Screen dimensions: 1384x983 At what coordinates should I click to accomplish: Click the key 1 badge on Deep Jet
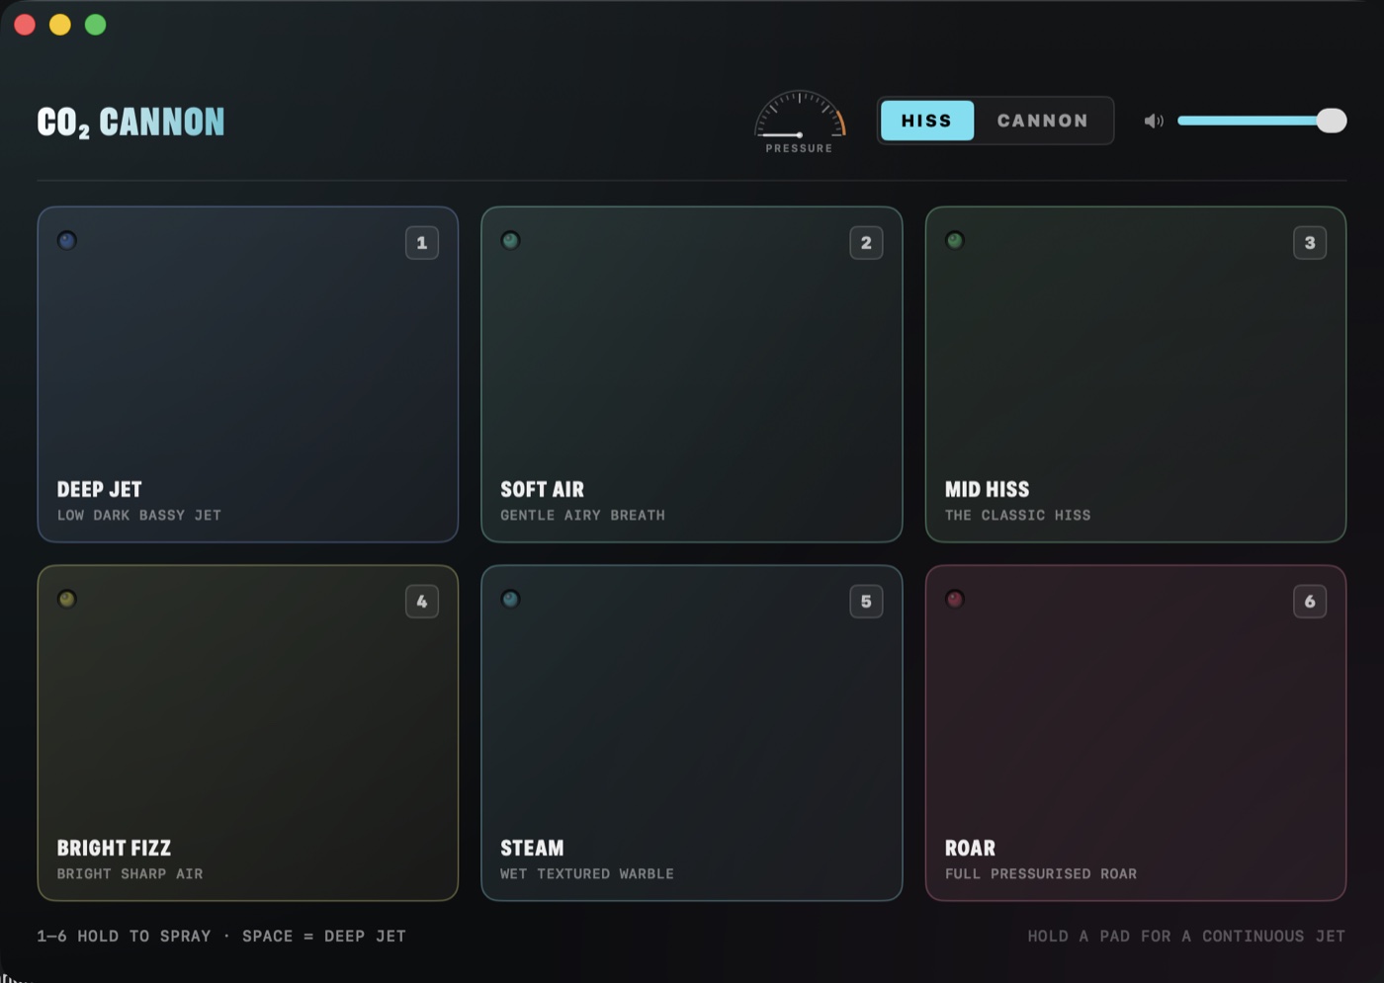pyautogui.click(x=422, y=243)
